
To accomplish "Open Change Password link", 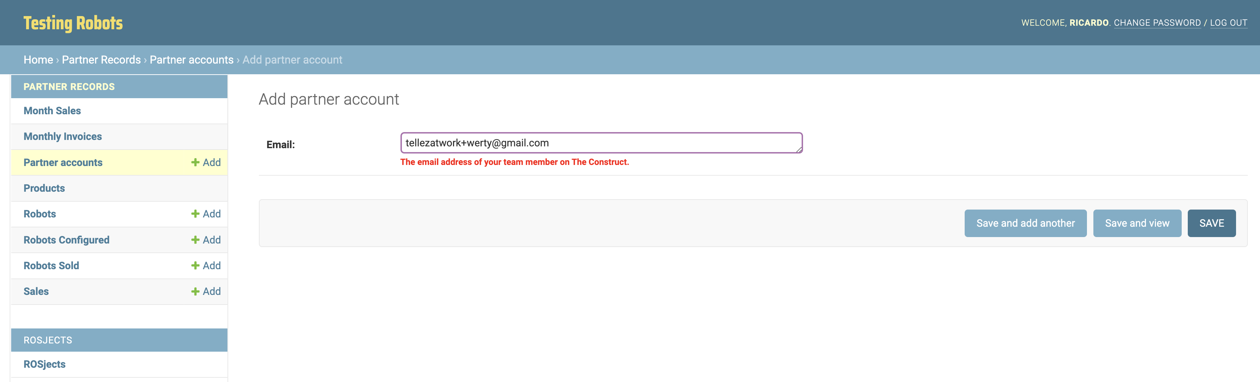I will coord(1157,23).
